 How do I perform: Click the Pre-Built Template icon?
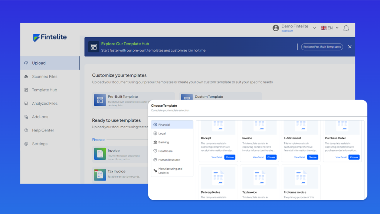(x=100, y=100)
